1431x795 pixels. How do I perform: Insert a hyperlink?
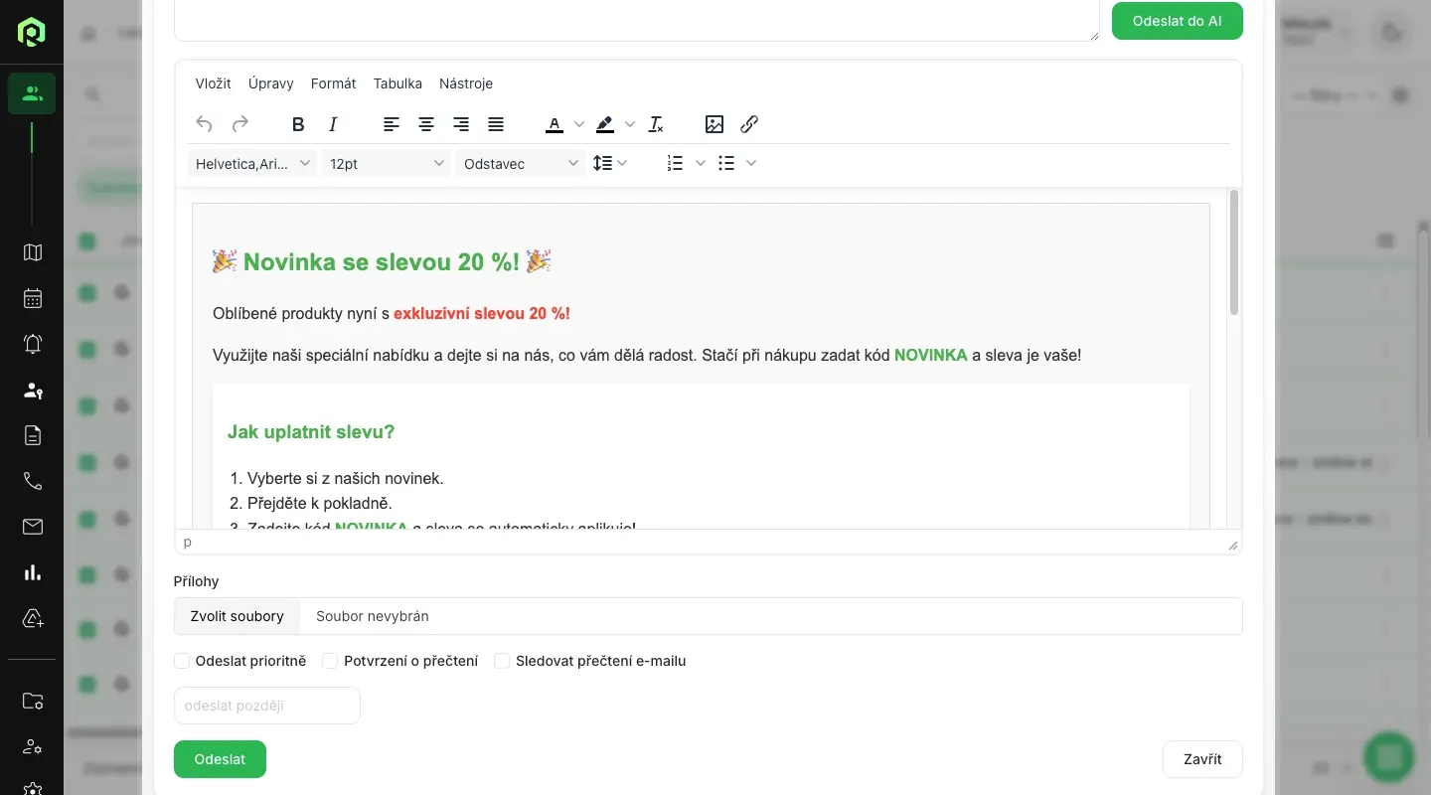[x=749, y=124]
